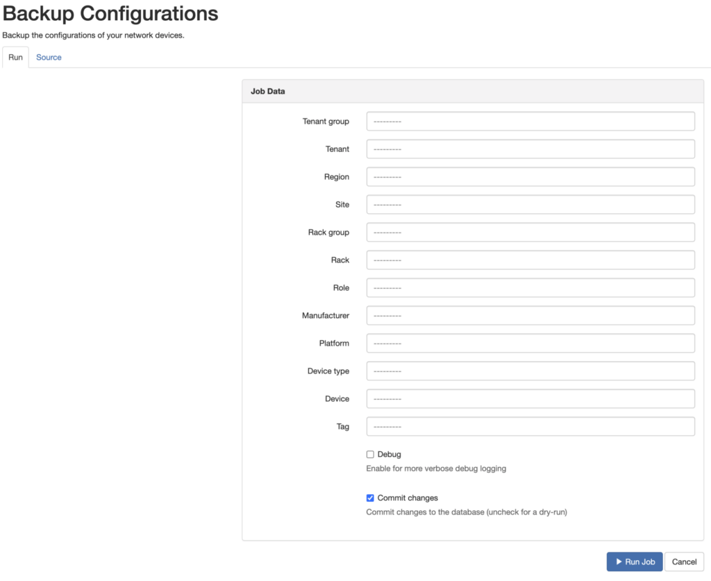
Task: Open the Site dropdown
Action: pos(530,204)
